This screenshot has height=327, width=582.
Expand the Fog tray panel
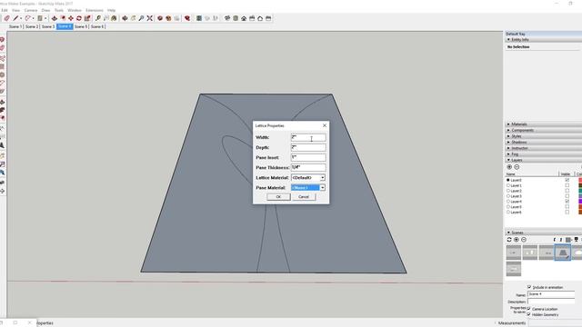[x=515, y=154]
